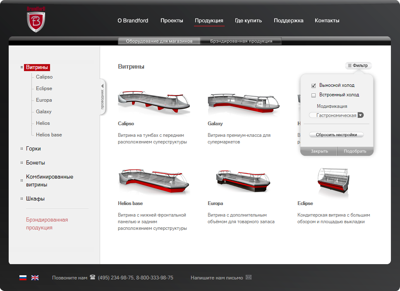Click the Helios base showcase image
This screenshot has height=291, width=400.
(x=154, y=181)
